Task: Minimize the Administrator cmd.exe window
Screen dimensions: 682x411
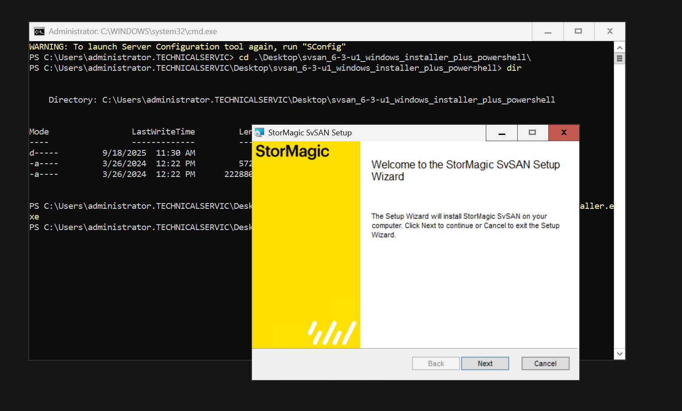Action: coord(548,31)
